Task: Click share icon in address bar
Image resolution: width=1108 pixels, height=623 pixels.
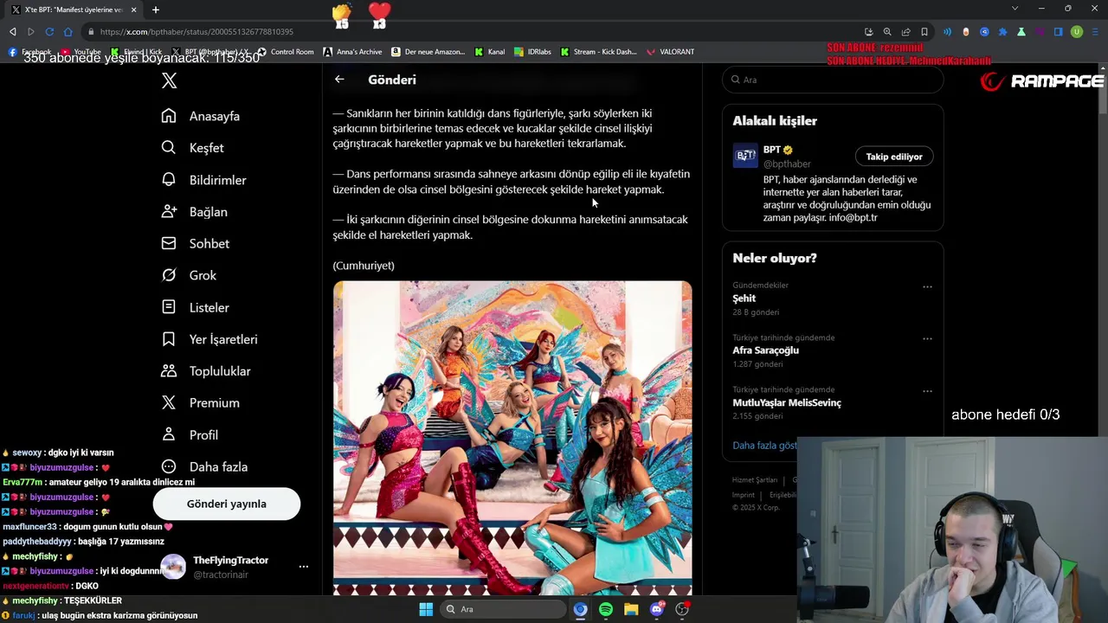Action: tap(906, 32)
